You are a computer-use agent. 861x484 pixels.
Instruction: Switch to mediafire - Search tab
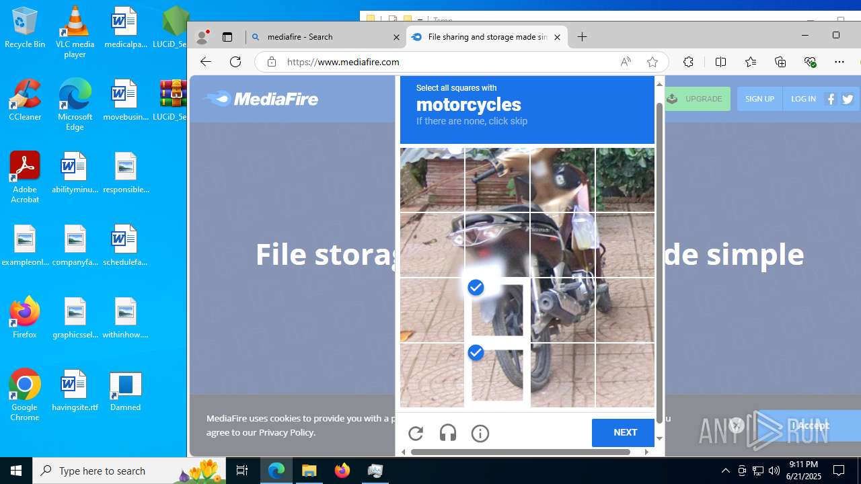(x=326, y=37)
